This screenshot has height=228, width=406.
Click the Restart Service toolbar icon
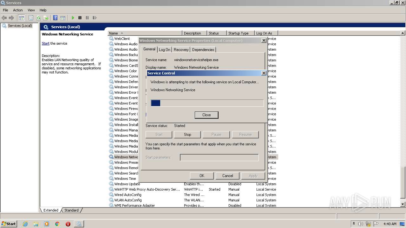click(95, 18)
